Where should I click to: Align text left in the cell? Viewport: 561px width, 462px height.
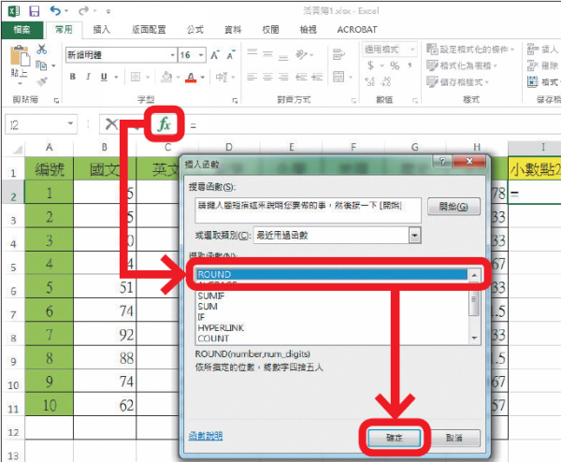click(252, 77)
